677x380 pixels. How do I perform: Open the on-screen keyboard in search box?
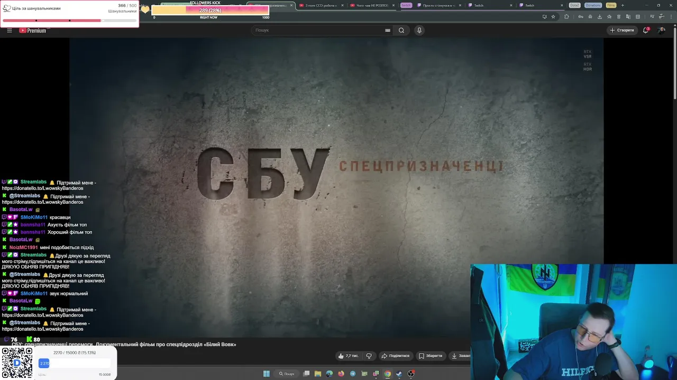click(x=388, y=30)
